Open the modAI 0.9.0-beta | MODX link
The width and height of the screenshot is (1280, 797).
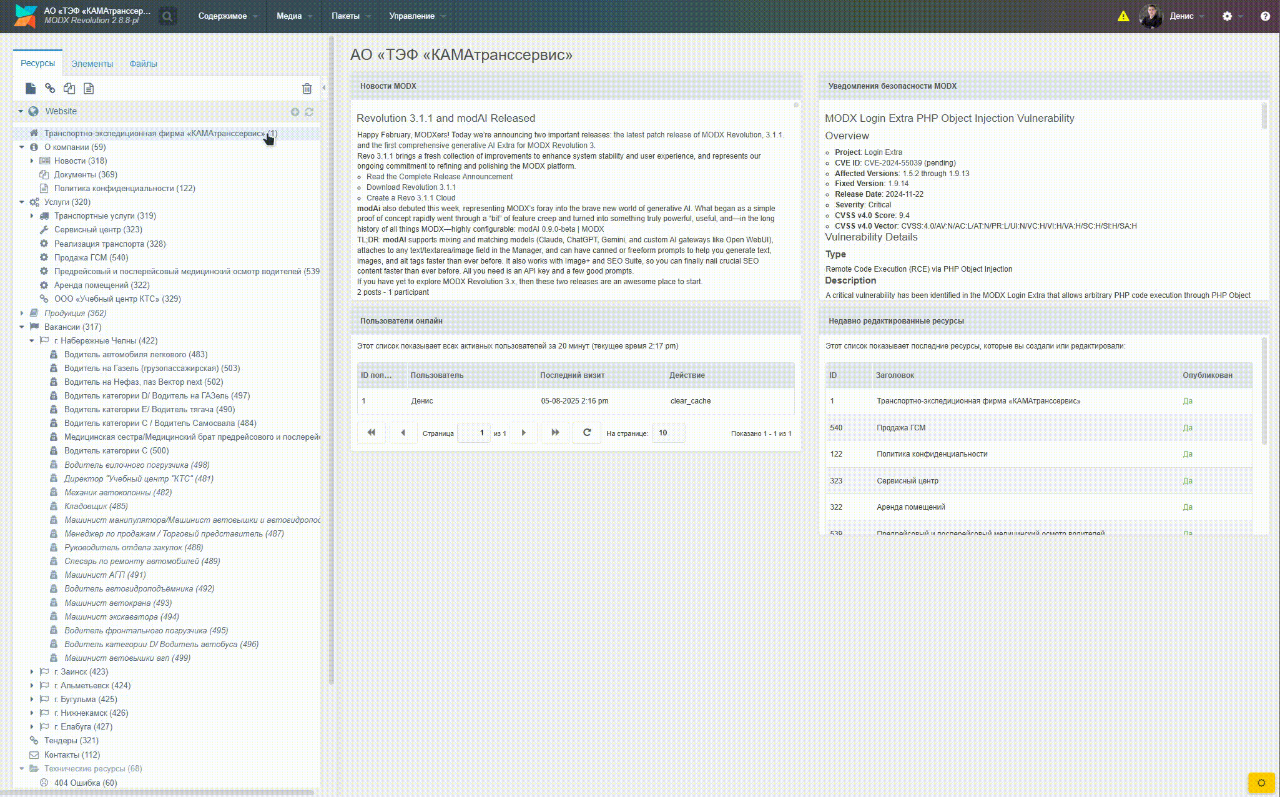(561, 229)
